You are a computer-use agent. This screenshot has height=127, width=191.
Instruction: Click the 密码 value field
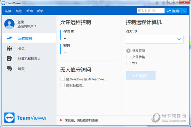coord(65,53)
